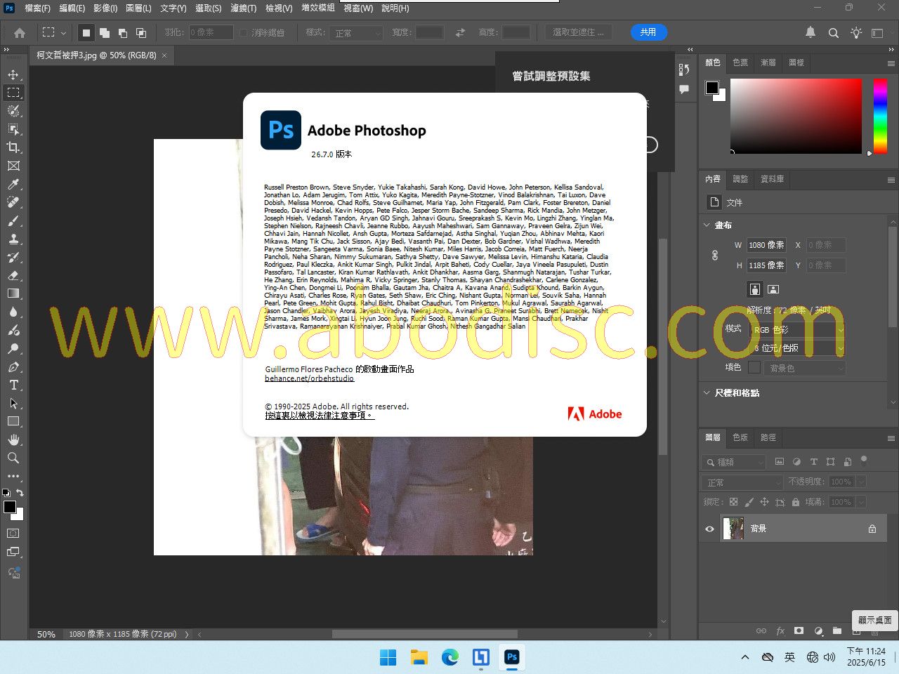
Task: Click the swap width and height arrows
Action: tap(460, 32)
